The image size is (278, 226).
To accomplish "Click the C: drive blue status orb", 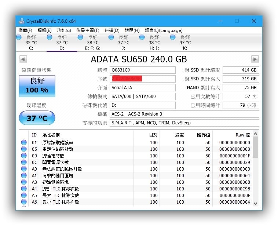I will pyautogui.click(x=19, y=37).
